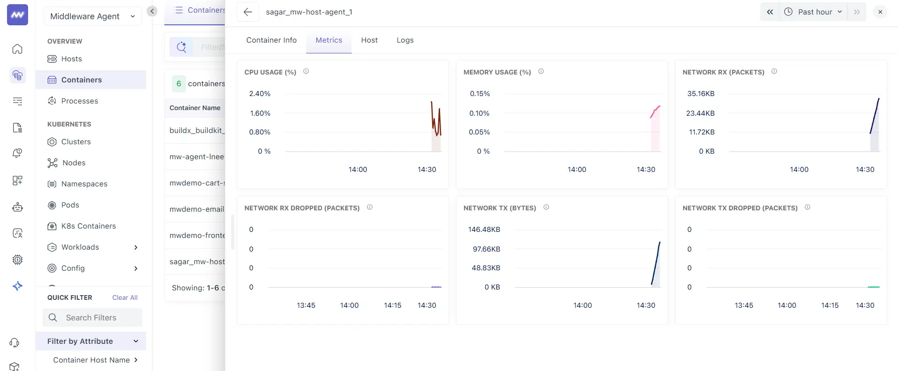The height and width of the screenshot is (371, 898).
Task: Click the info icon next to CPU Usage
Action: [306, 72]
